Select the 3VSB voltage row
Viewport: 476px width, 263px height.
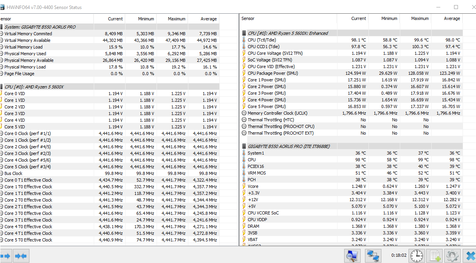click(351, 233)
